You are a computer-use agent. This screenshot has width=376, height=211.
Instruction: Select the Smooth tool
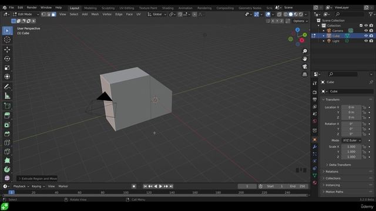[x=7, y=178]
